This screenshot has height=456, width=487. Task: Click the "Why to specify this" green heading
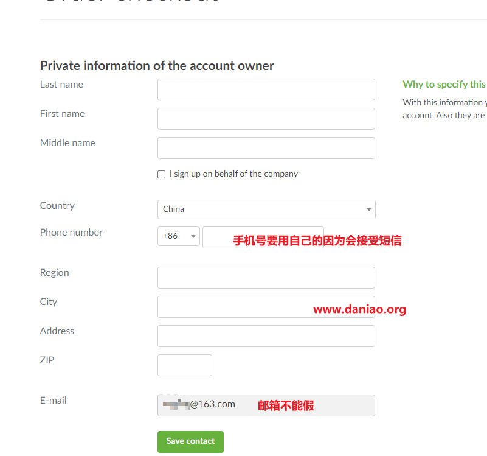[x=444, y=84]
